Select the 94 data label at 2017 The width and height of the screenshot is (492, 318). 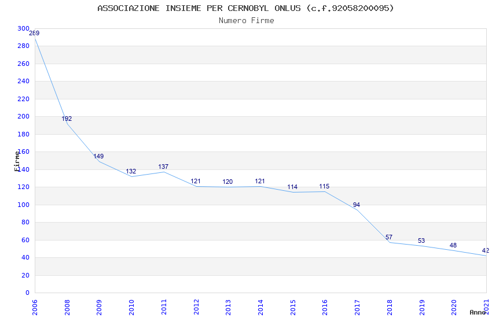[357, 205]
